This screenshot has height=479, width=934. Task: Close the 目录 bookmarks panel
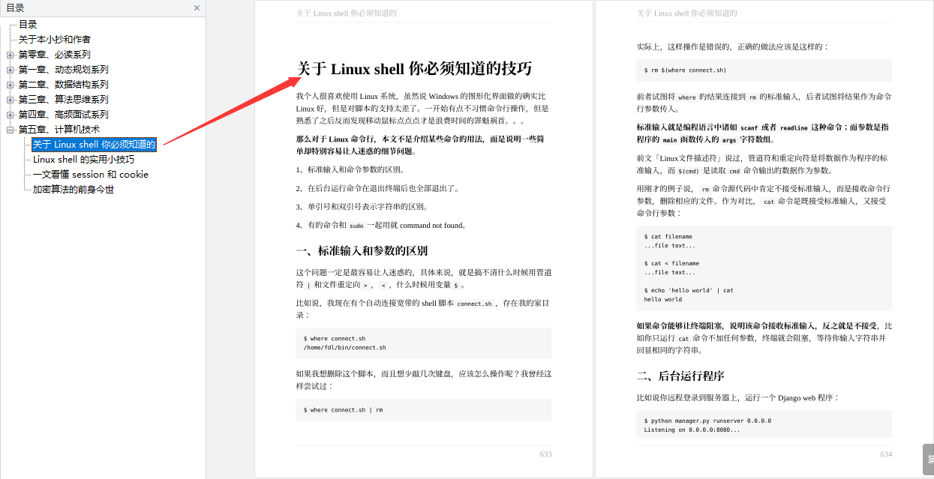point(197,8)
